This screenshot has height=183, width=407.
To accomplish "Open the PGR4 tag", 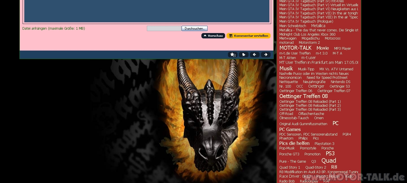I will [347, 134].
